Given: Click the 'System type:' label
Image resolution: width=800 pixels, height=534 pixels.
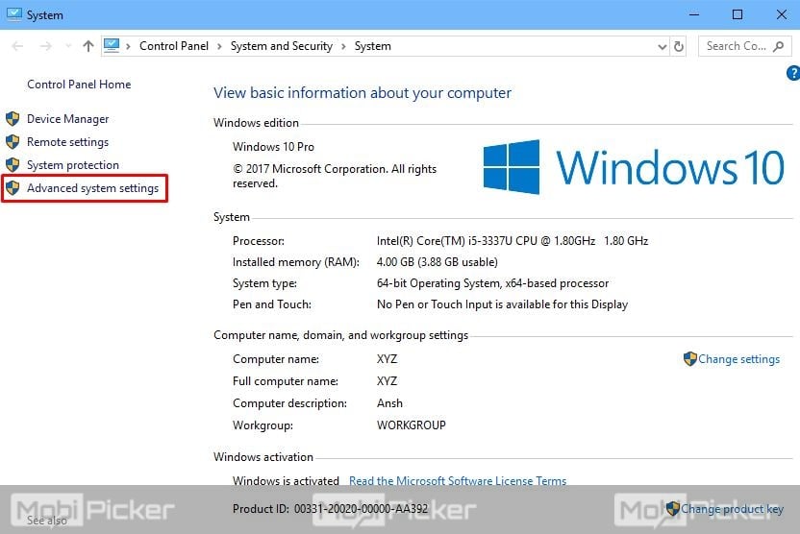Looking at the screenshot, I should pyautogui.click(x=264, y=283).
